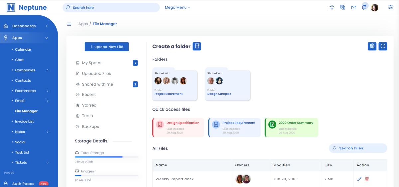
Task: Open Task List in the sidebar
Action: (x=22, y=152)
